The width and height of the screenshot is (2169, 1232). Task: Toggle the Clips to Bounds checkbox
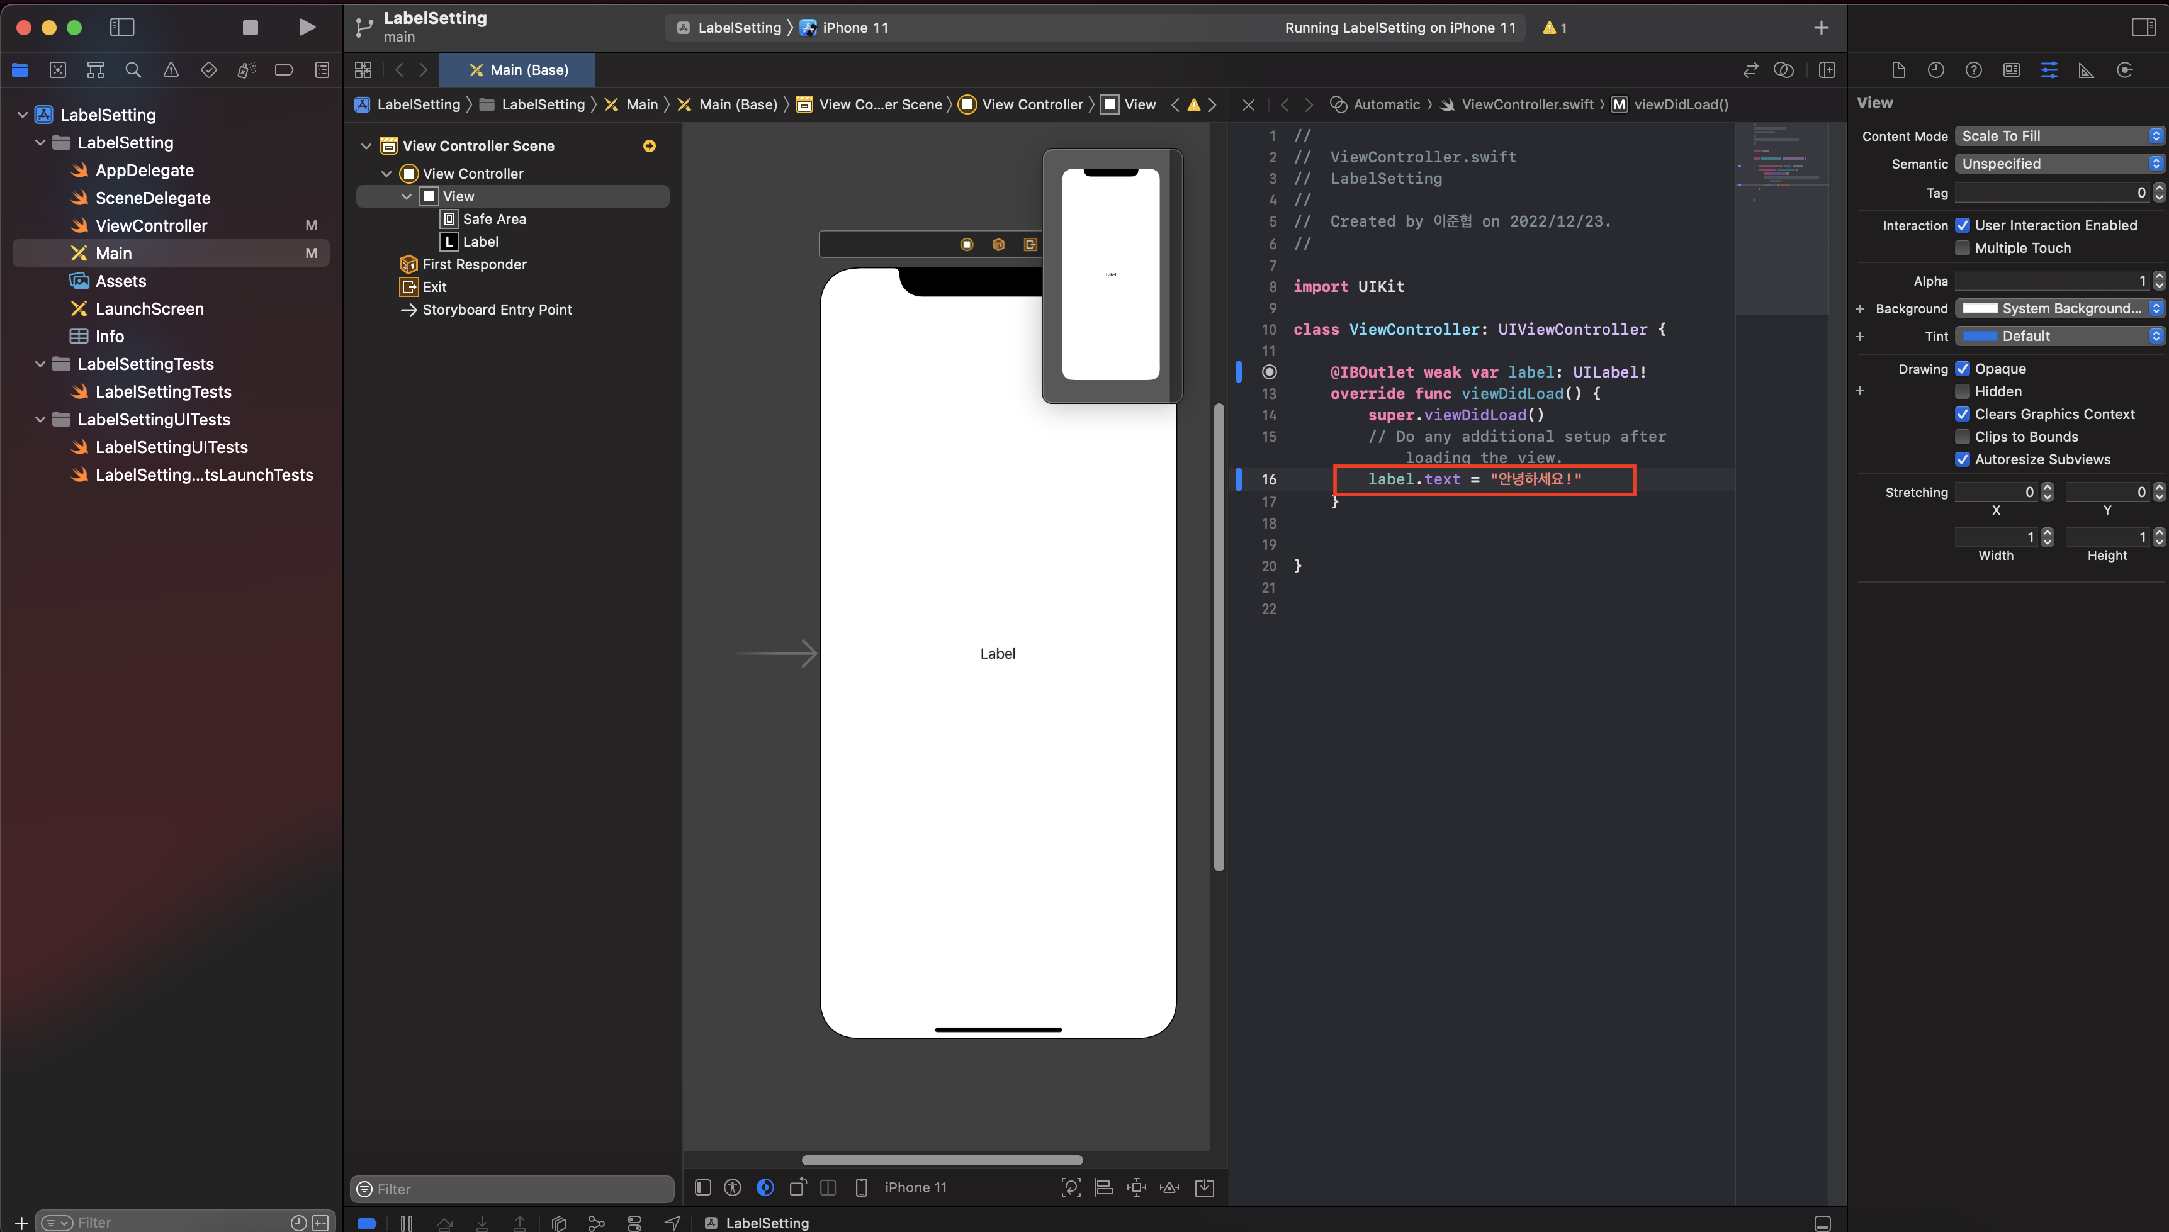(x=1963, y=437)
